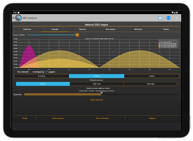Open the Pro upgrade badge
Screen dimensions: 193x141
coord(168,18)
